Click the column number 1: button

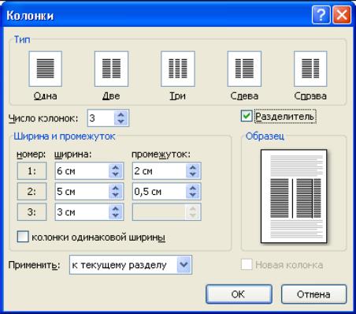32,171
